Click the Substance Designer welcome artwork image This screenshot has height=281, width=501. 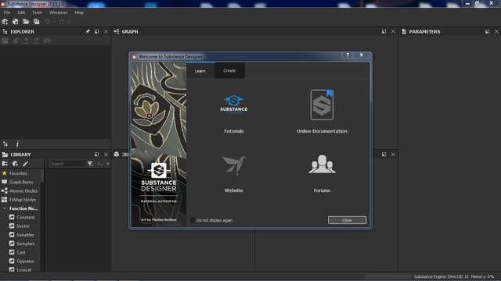(x=159, y=144)
